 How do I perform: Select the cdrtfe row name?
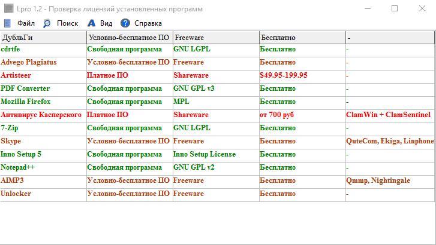coord(10,49)
